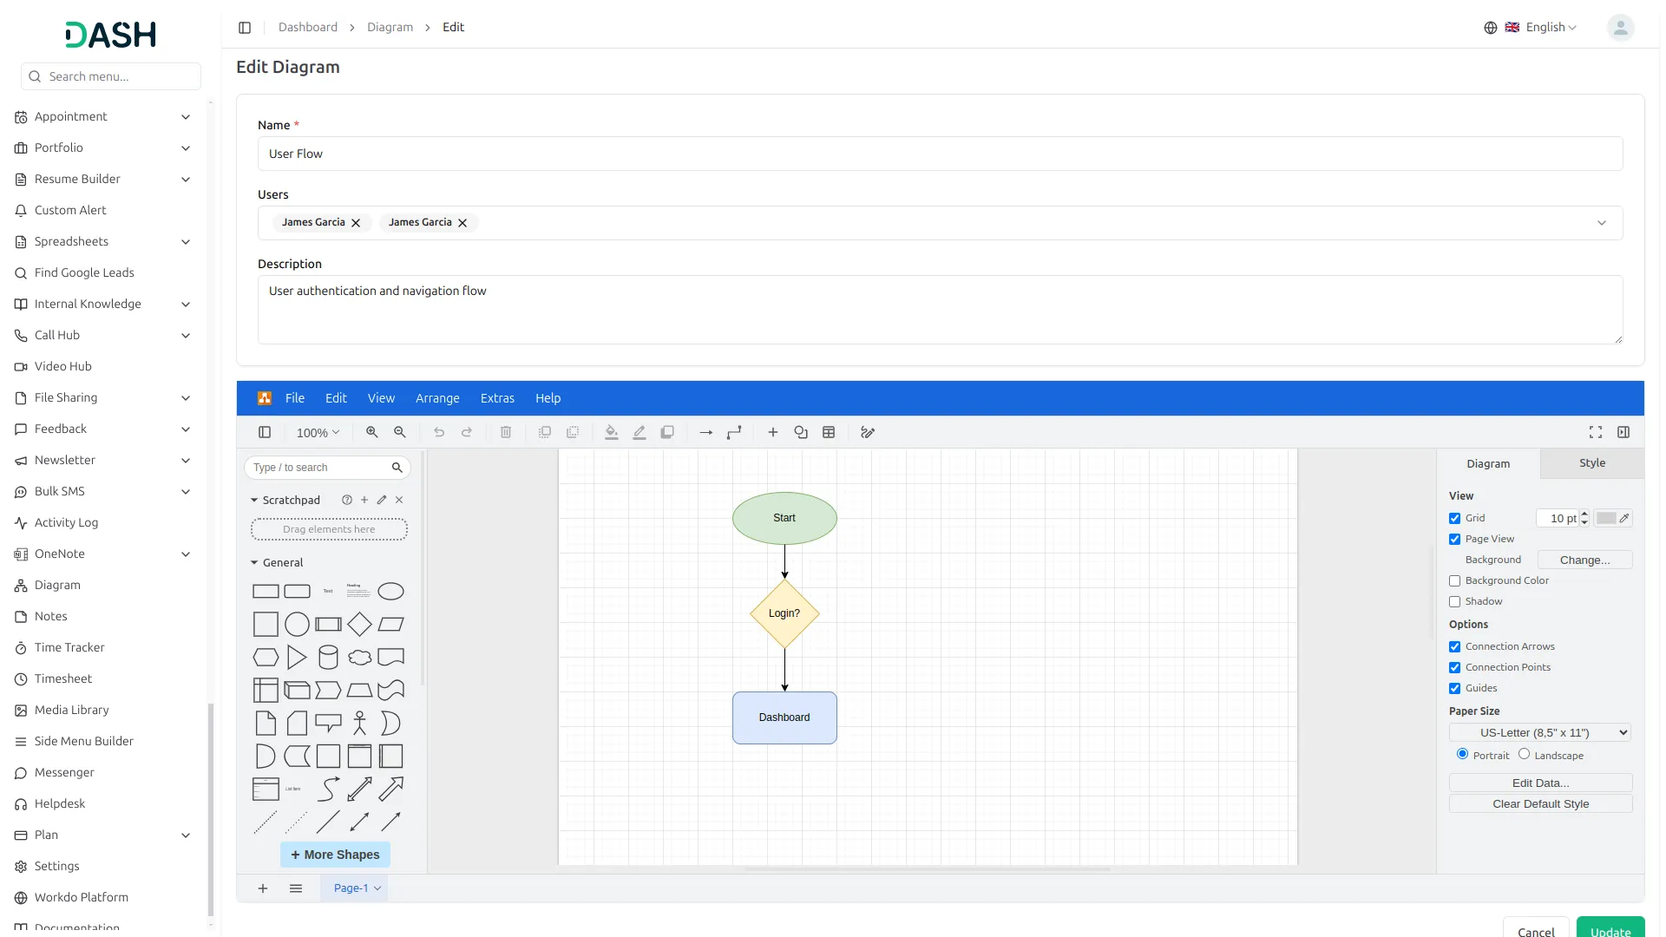Insert a Table using the toolbar icon
The height and width of the screenshot is (937, 1666).
pyautogui.click(x=829, y=432)
